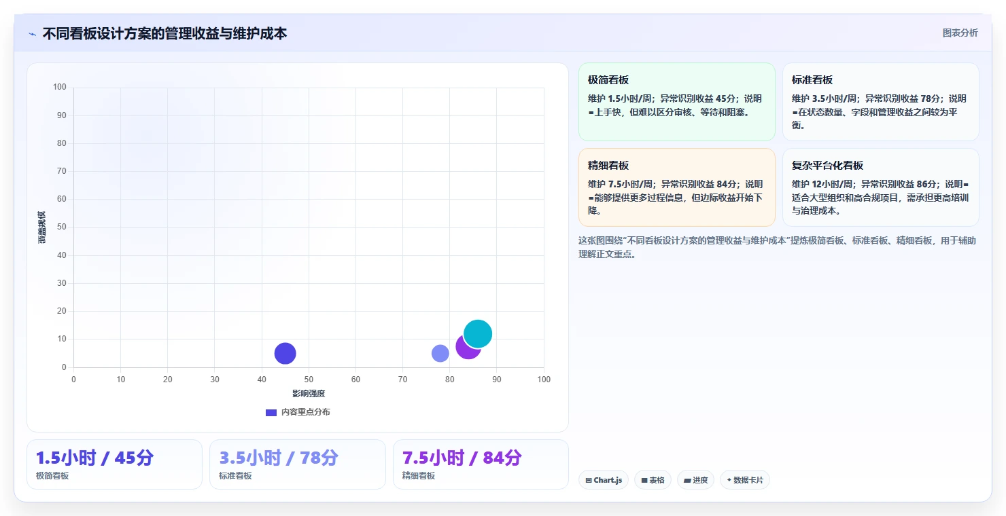
Task: Click the 进度 tag chip
Action: (695, 480)
